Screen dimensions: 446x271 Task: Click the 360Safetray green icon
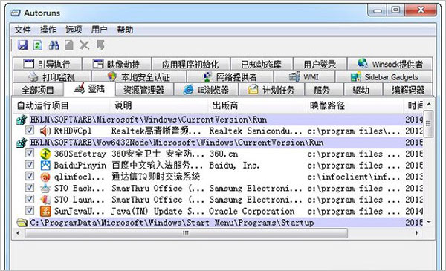[x=45, y=154]
